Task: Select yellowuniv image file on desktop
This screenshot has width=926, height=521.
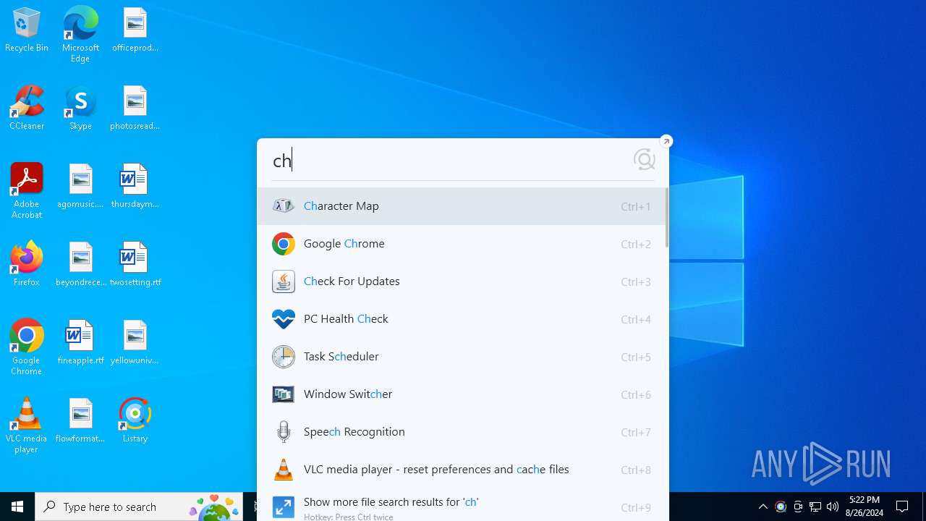Action: pos(135,343)
